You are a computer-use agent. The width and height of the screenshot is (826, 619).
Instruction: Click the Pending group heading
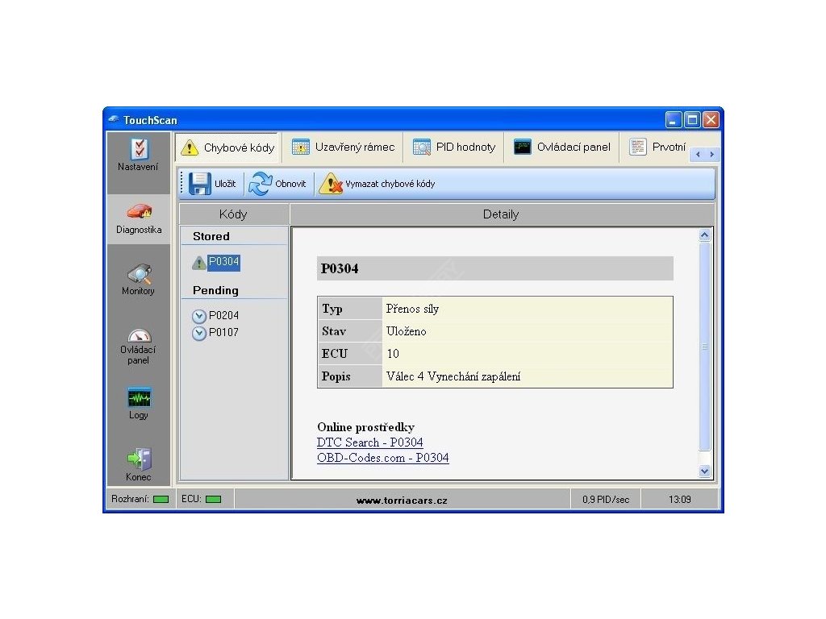[215, 290]
